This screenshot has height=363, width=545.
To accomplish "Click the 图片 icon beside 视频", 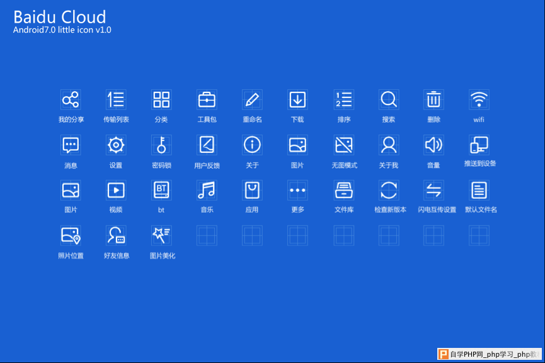I will tap(71, 190).
